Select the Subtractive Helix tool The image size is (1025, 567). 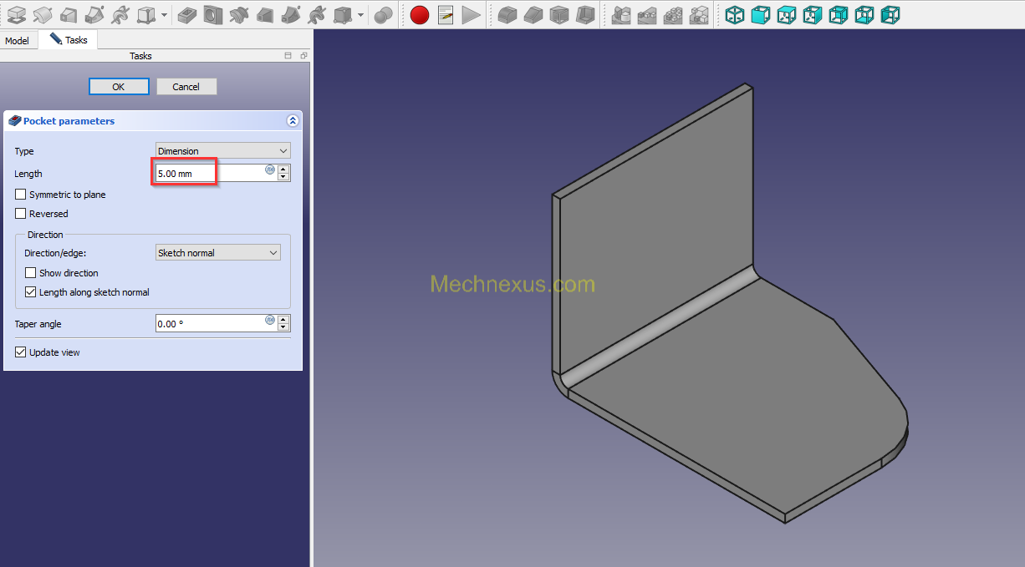(317, 14)
